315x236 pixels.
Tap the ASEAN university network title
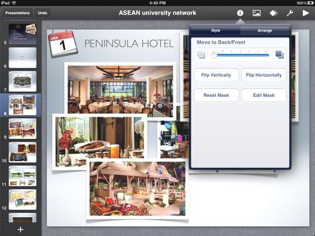pos(157,13)
